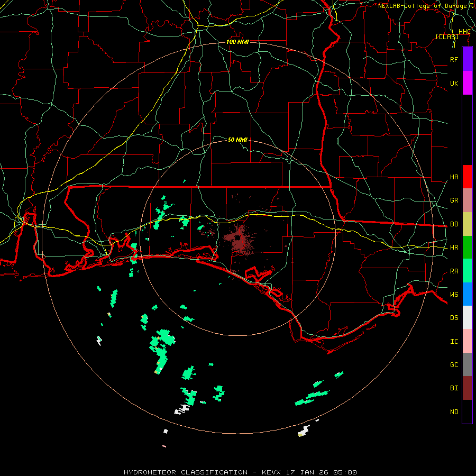Click the IC pink legend swatch

pyautogui.click(x=467, y=341)
